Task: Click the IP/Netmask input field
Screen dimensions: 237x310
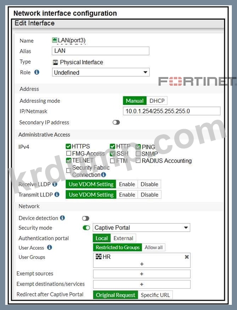Action: point(172,111)
